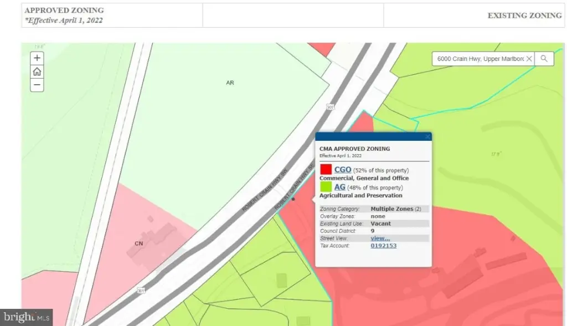Click the bright MLS logo
Image resolution: width=567 pixels, height=326 pixels.
point(27,317)
